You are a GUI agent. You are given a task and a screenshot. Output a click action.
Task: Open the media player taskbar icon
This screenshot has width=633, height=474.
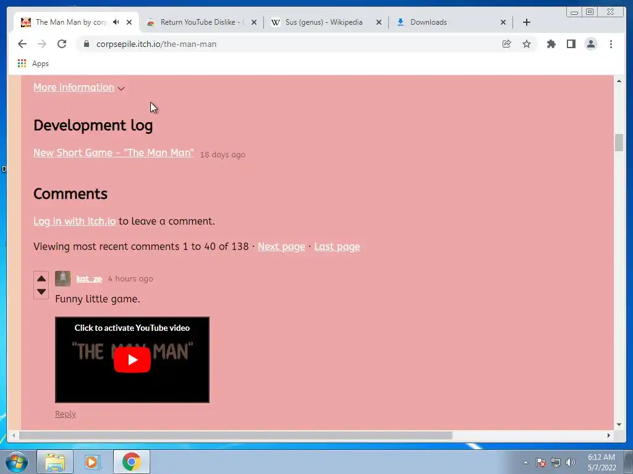pos(91,462)
